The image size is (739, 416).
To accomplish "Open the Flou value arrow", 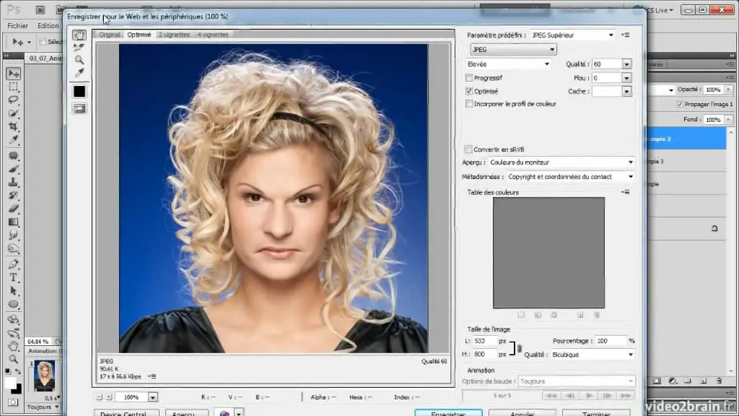I will 626,78.
